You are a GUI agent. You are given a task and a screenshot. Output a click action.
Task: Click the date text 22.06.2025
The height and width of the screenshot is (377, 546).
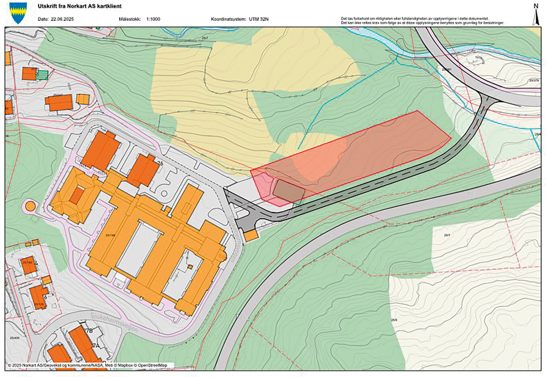(x=62, y=19)
